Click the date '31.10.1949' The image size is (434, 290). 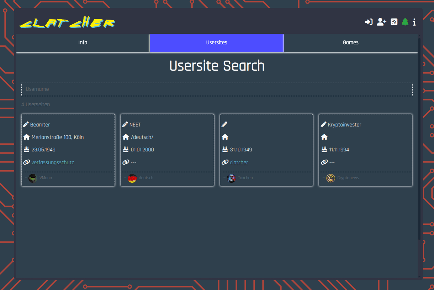tap(241, 150)
